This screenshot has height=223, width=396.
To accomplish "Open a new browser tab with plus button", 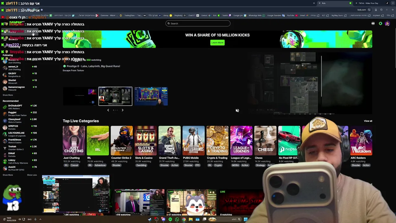I will [314, 3].
